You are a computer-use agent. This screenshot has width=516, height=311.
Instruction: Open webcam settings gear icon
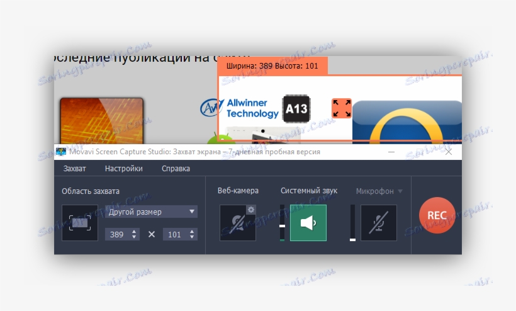click(251, 210)
